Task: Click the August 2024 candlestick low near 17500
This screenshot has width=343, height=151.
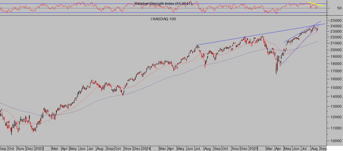Action: [x=205, y=67]
